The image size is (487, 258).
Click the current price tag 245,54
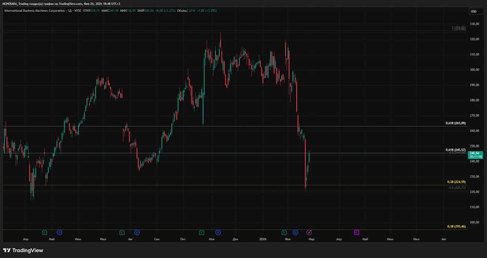click(475, 153)
